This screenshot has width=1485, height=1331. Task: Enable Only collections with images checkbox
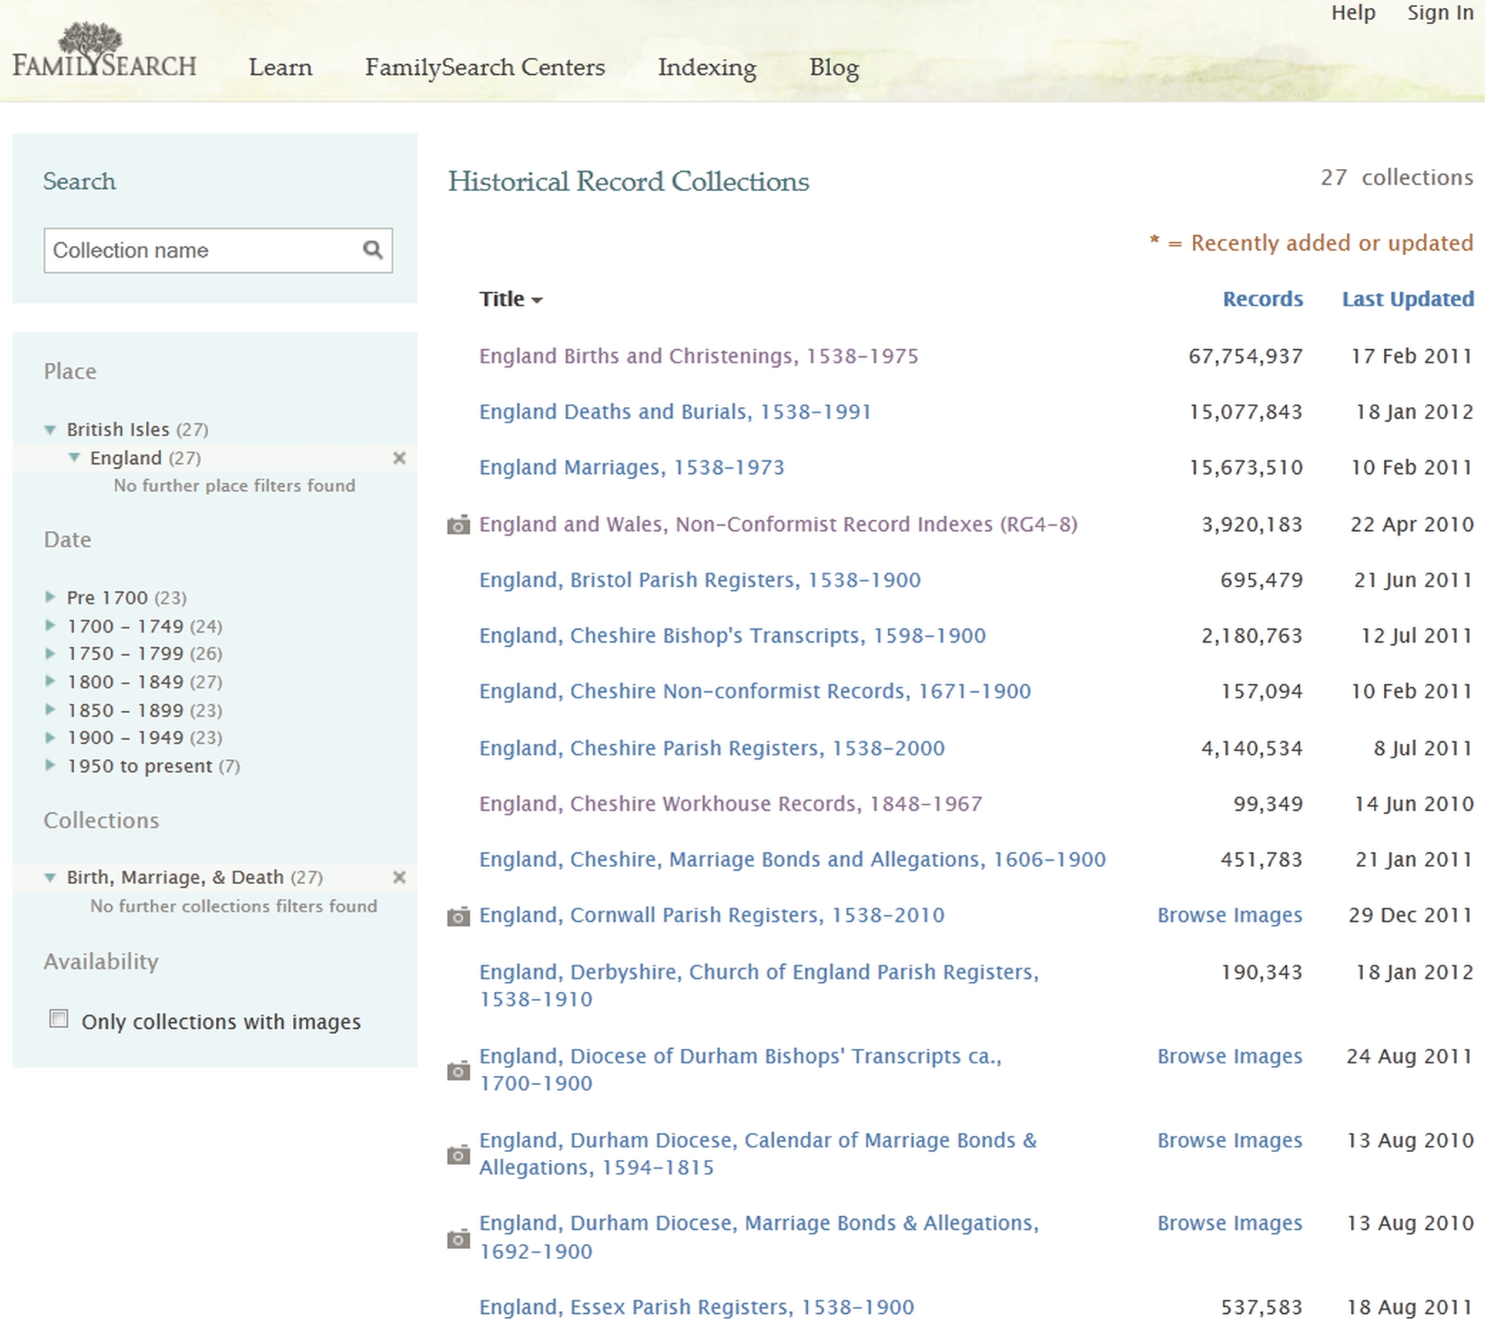[58, 1019]
